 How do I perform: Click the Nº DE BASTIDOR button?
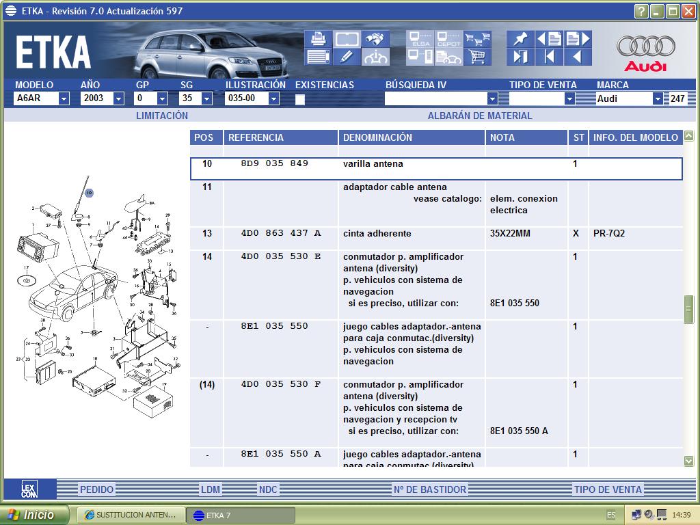click(430, 489)
